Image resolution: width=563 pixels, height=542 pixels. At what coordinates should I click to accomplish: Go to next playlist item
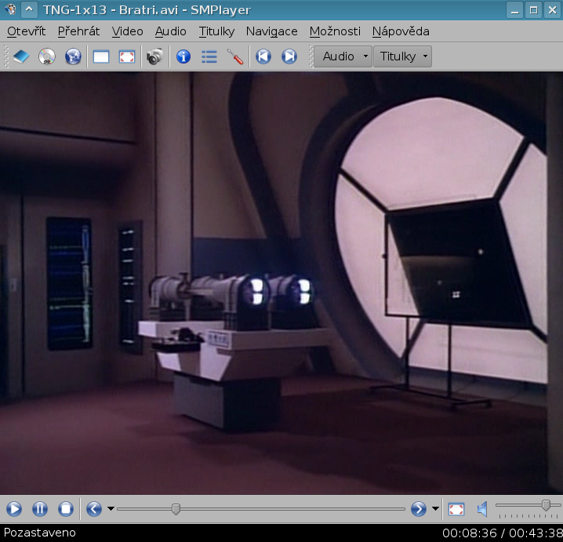click(x=289, y=56)
